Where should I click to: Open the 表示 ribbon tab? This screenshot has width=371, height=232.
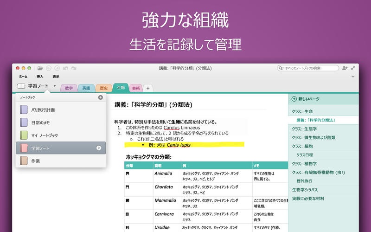coord(56,77)
